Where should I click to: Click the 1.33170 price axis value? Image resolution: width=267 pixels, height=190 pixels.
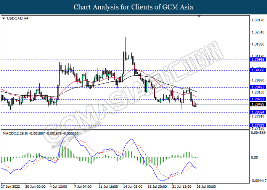click(x=258, y=20)
